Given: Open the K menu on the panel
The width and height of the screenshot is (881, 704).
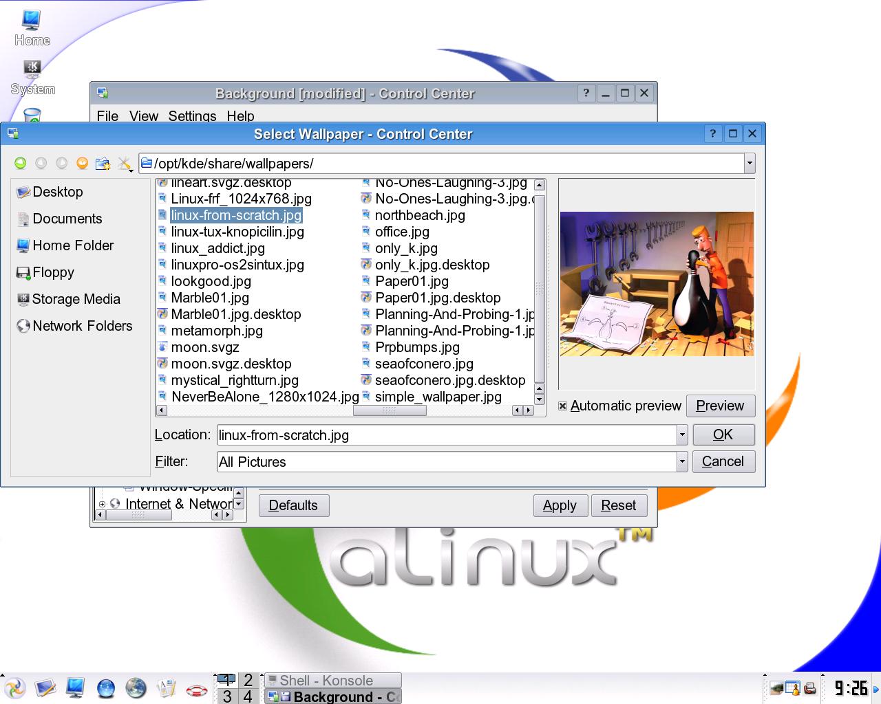Looking at the screenshot, I should click(14, 687).
